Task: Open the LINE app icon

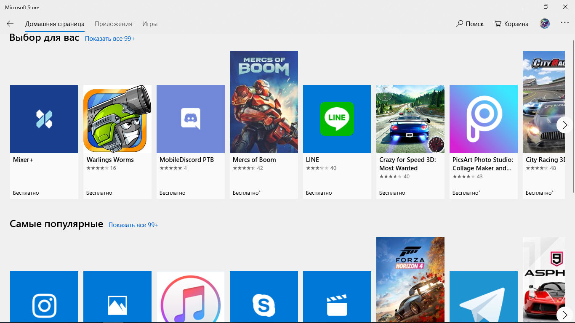Action: point(337,119)
